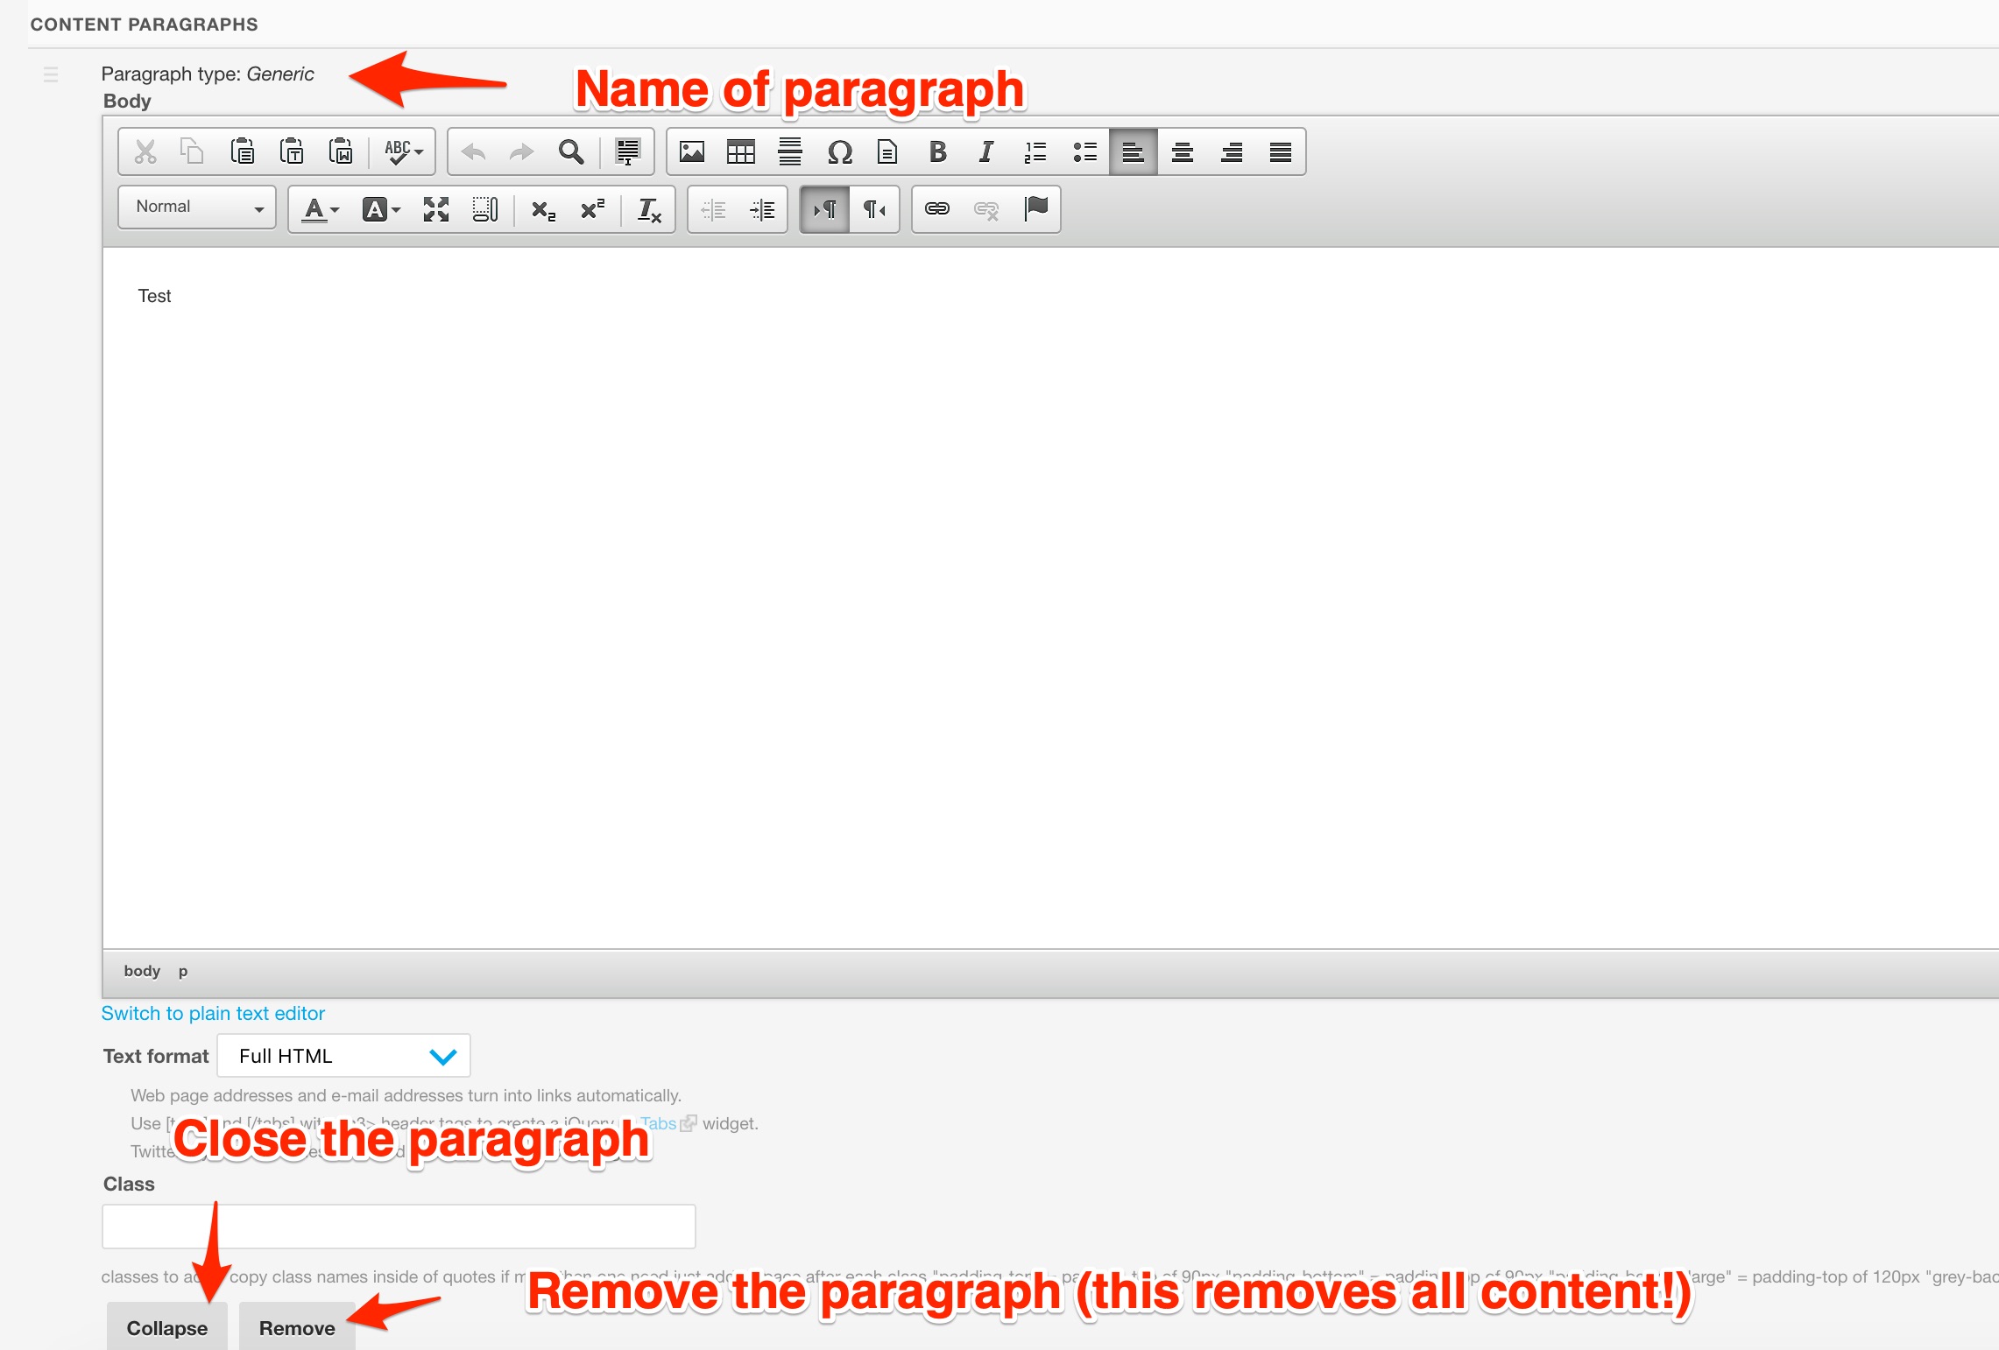Toggle italic formatting
The image size is (1999, 1350).
point(986,152)
